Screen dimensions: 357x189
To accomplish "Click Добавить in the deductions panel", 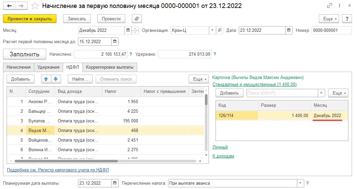I will (x=229, y=93).
